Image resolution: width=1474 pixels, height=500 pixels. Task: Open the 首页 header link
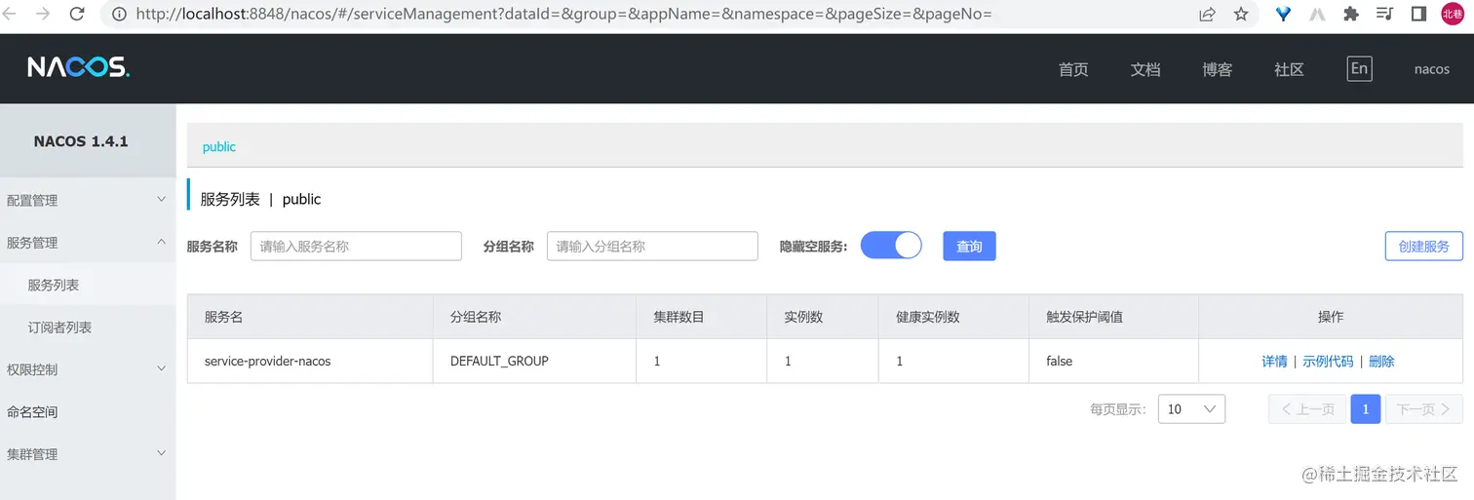(1073, 69)
